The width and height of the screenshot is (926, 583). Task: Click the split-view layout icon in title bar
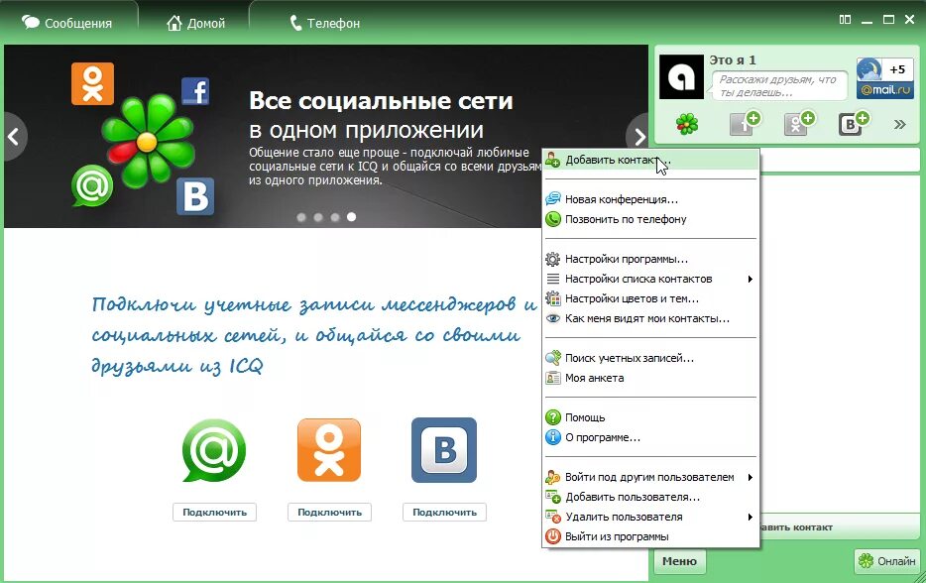point(845,20)
